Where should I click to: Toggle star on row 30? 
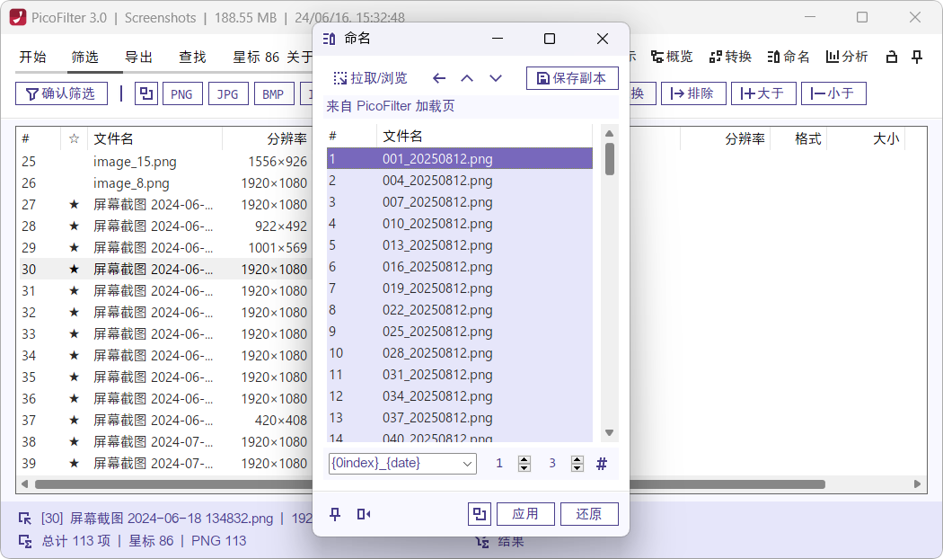point(74,269)
